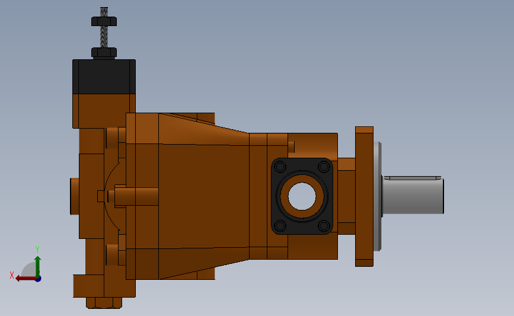Click the blue Z axis ball of the triad
Image resolution: width=514 pixels, height=316 pixels.
pyautogui.click(x=39, y=279)
